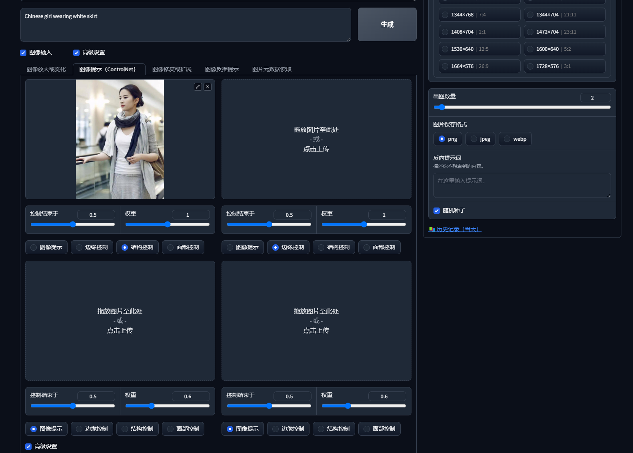Select the 1344×704 21:11 resolution
The image size is (633, 453).
tap(565, 15)
